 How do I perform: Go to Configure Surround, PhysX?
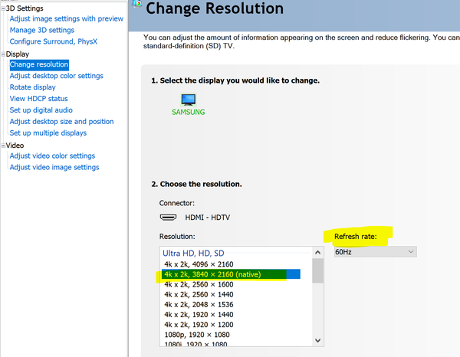point(54,41)
